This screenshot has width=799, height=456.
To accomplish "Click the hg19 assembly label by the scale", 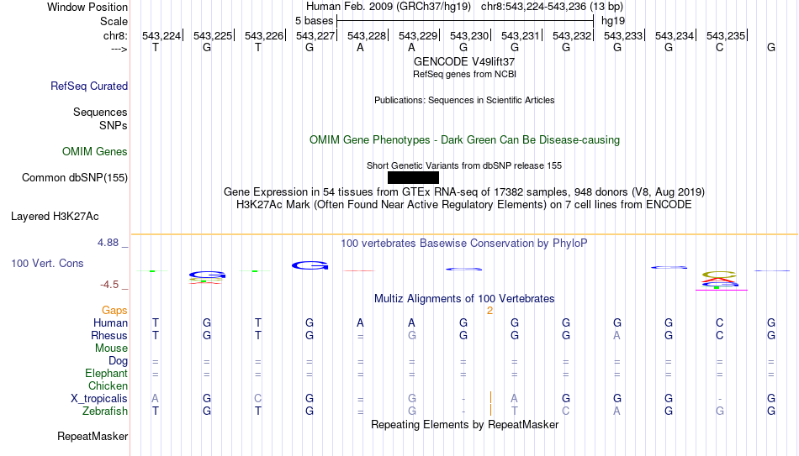I will 613,21.
